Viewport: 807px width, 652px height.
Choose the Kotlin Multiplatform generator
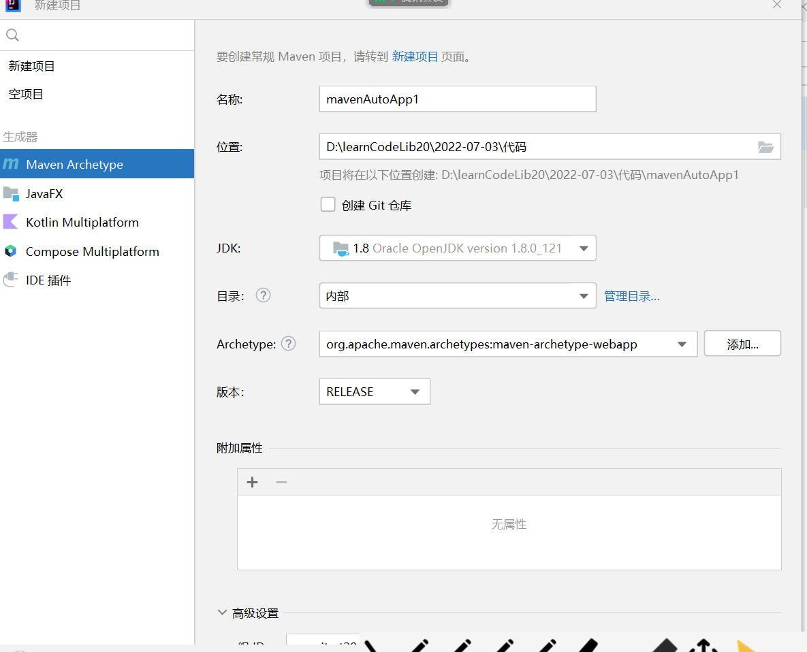[x=97, y=222]
